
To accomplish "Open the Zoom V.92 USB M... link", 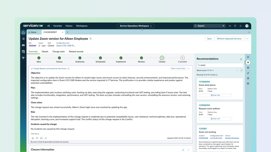I will click(x=66, y=46).
